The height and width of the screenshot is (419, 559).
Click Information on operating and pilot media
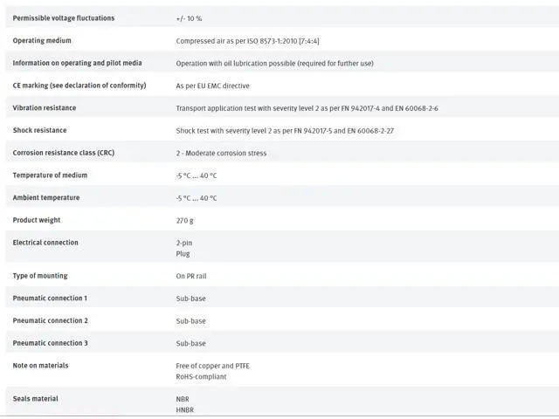pyautogui.click(x=77, y=63)
